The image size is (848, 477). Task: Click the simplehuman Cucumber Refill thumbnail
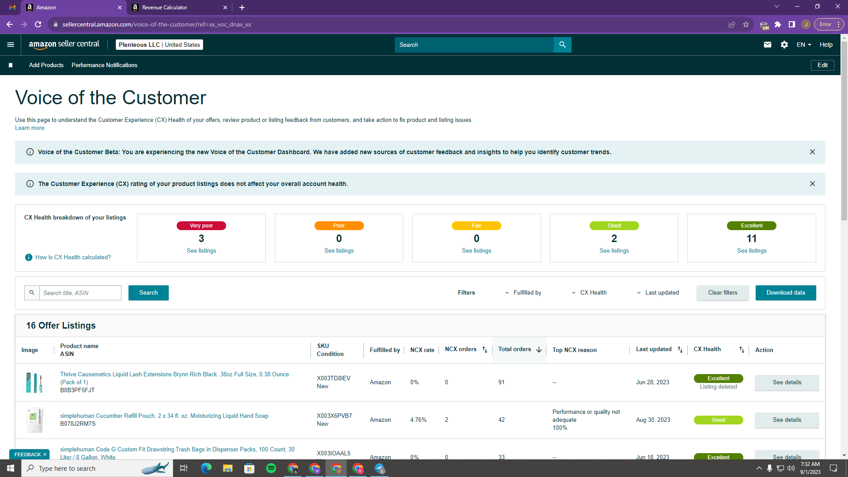pos(34,420)
